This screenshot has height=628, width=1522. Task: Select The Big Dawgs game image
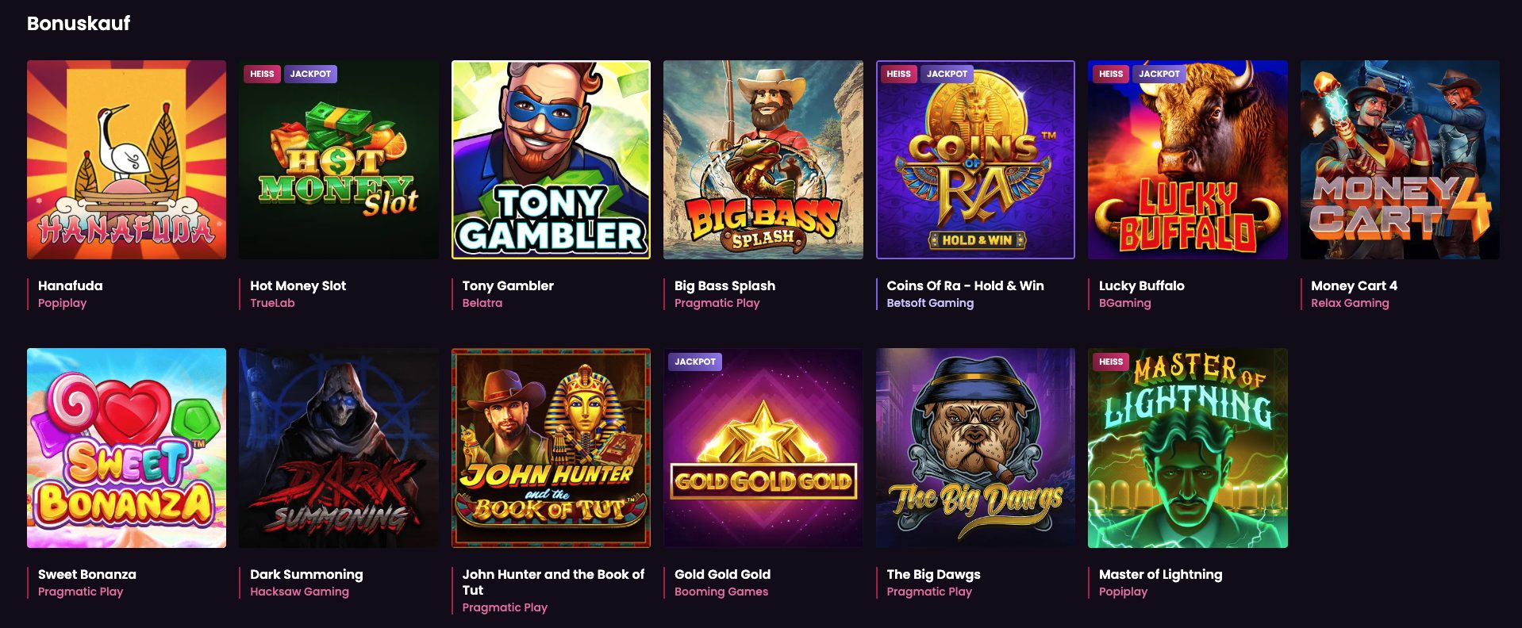(975, 448)
